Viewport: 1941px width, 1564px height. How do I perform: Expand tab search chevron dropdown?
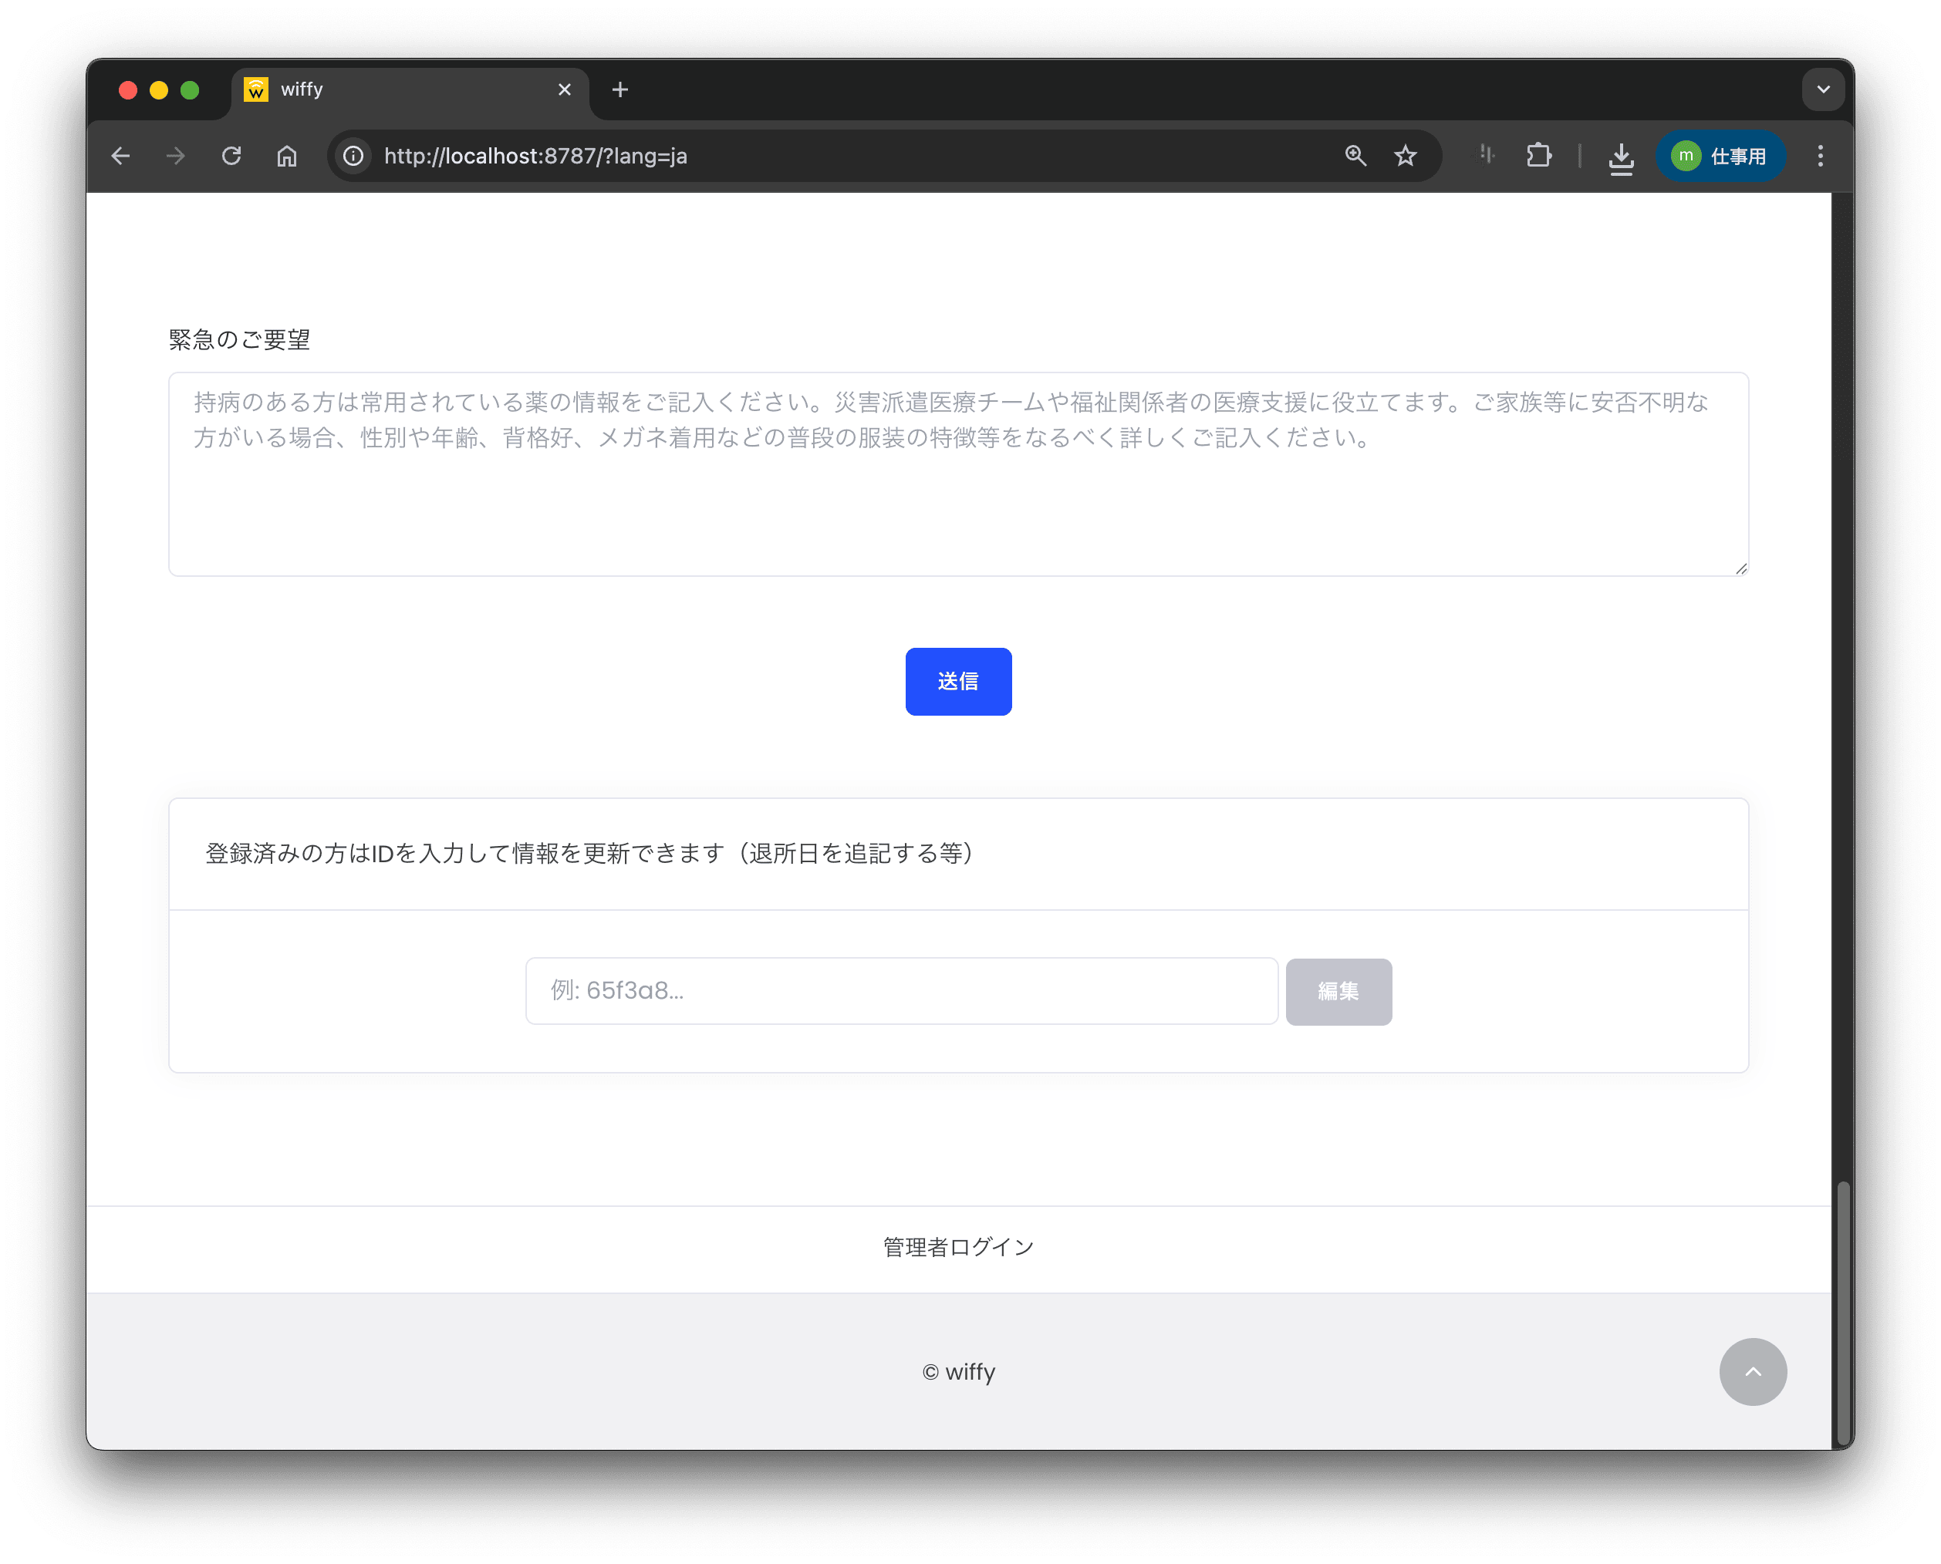(1823, 89)
